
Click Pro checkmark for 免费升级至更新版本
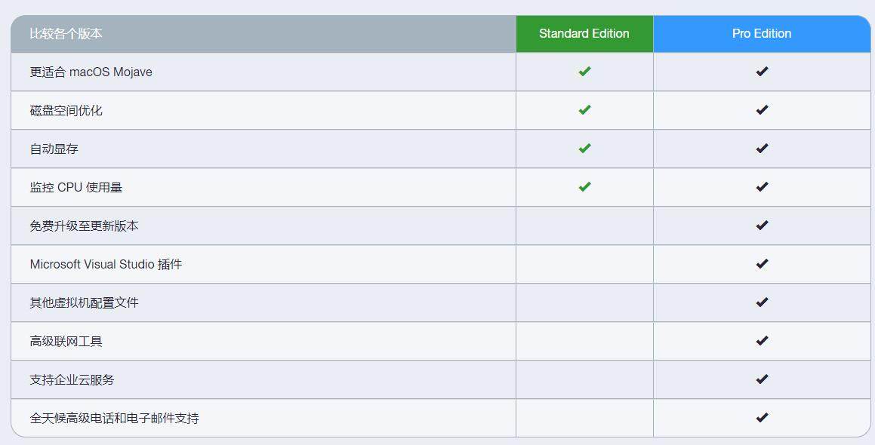coord(762,226)
